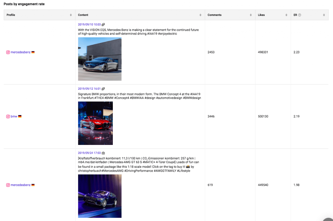Sort table by ER column arrows
The height and width of the screenshot is (221, 333).
click(324, 15)
